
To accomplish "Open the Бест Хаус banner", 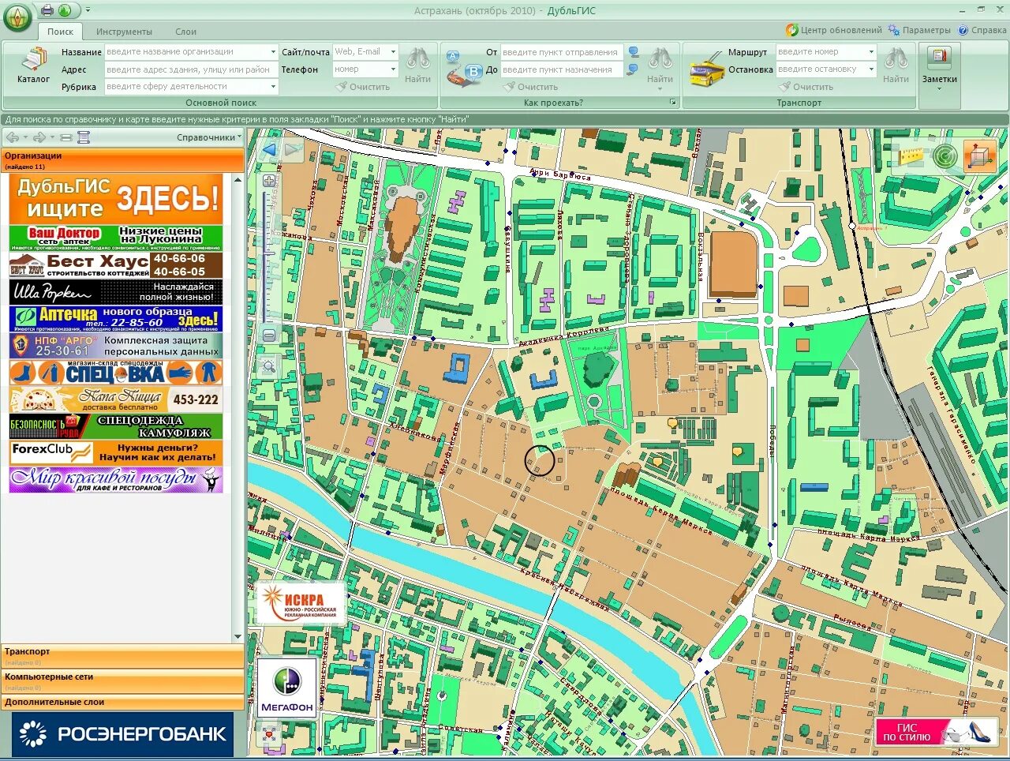I will coord(116,264).
